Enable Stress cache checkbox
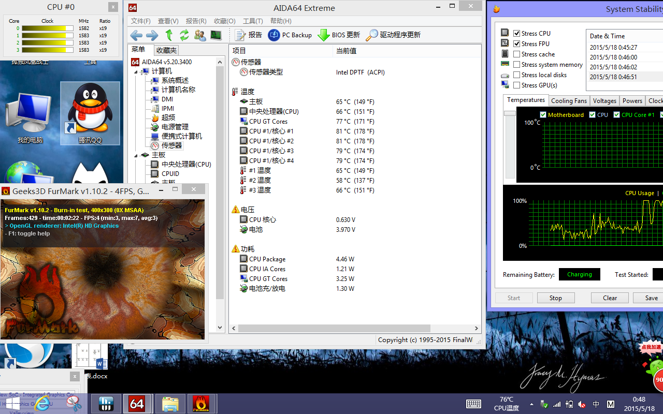The image size is (663, 414). [516, 54]
